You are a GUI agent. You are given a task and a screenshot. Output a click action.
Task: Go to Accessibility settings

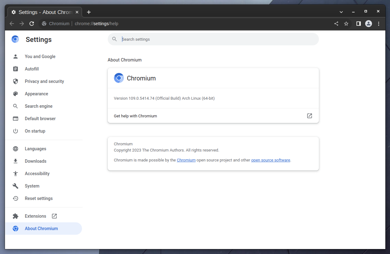(43, 174)
